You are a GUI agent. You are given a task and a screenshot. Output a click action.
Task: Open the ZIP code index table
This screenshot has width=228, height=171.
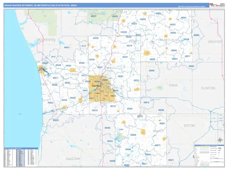(21, 157)
